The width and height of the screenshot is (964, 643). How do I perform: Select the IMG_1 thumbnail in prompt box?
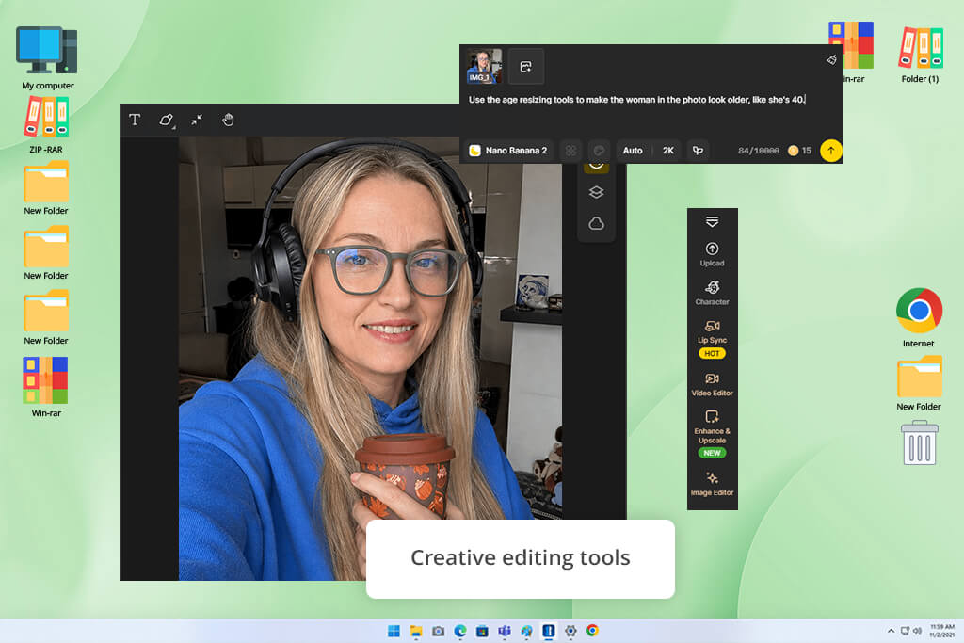pos(484,67)
